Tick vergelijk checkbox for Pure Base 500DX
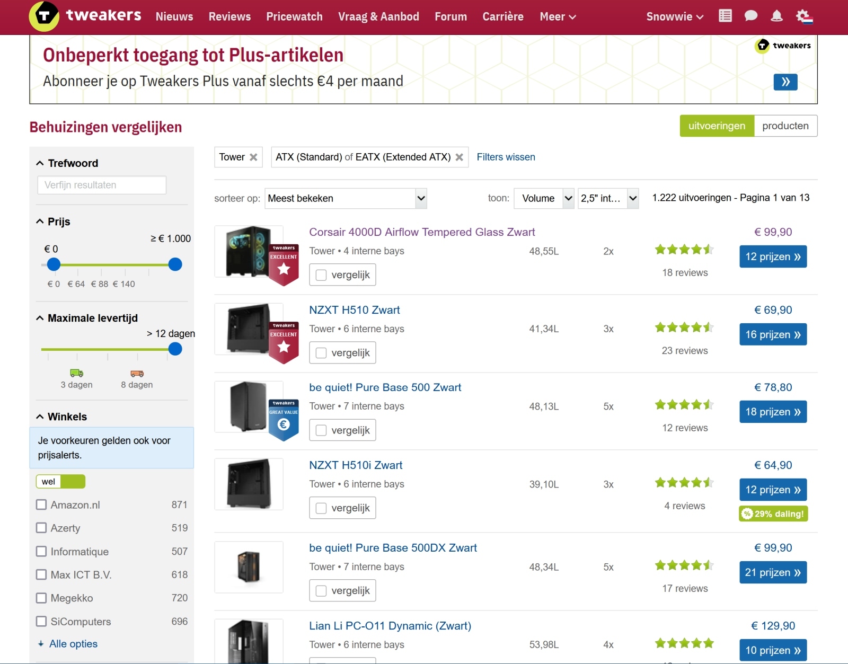The width and height of the screenshot is (848, 664). (321, 591)
